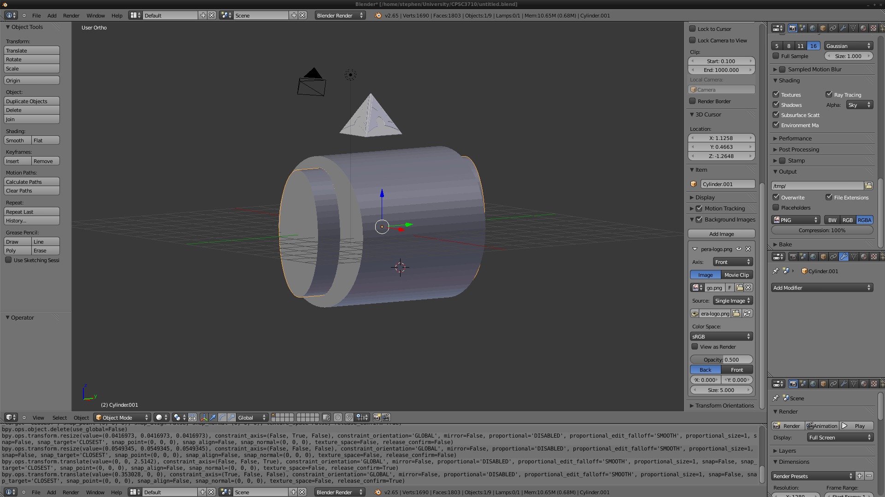The height and width of the screenshot is (497, 885).
Task: Click the 3D view editor type icon
Action: (x=11, y=417)
